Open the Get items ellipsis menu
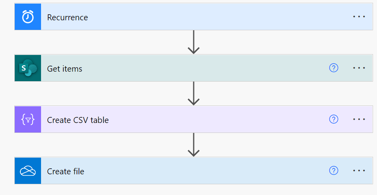 [x=359, y=68]
